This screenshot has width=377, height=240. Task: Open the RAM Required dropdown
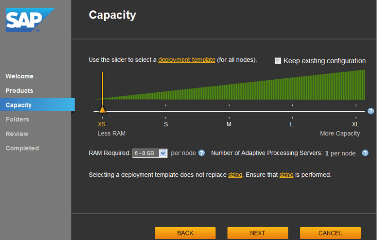coord(150,153)
